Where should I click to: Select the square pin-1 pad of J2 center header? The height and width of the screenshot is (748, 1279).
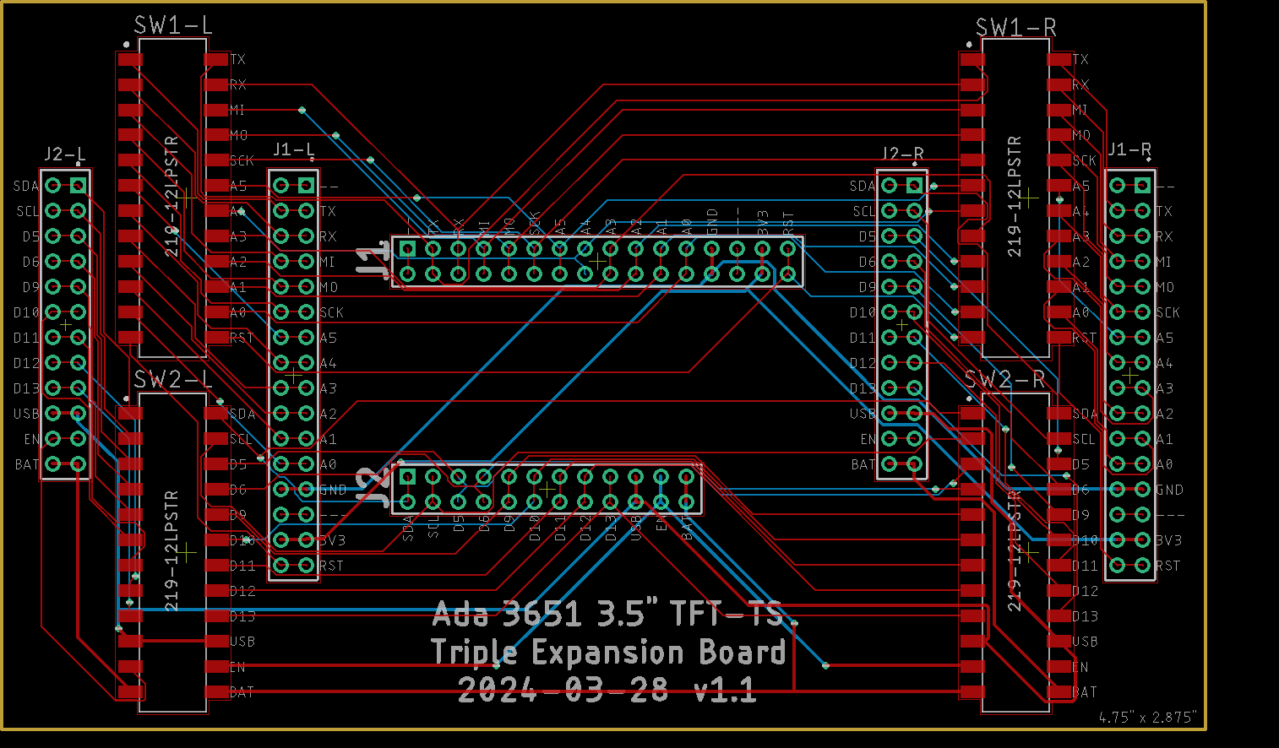point(408,477)
